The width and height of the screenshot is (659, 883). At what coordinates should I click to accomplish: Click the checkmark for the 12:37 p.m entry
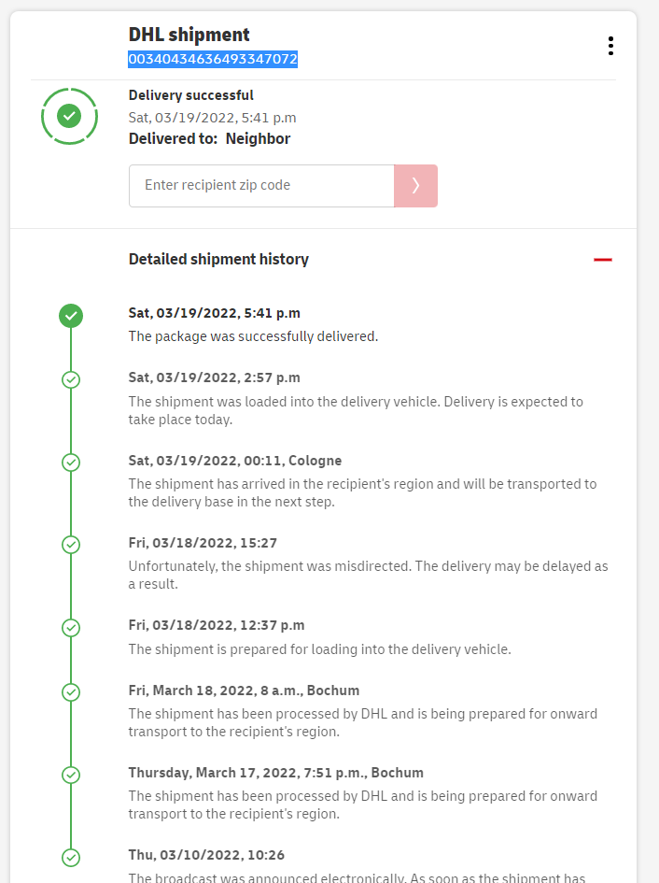(x=71, y=627)
